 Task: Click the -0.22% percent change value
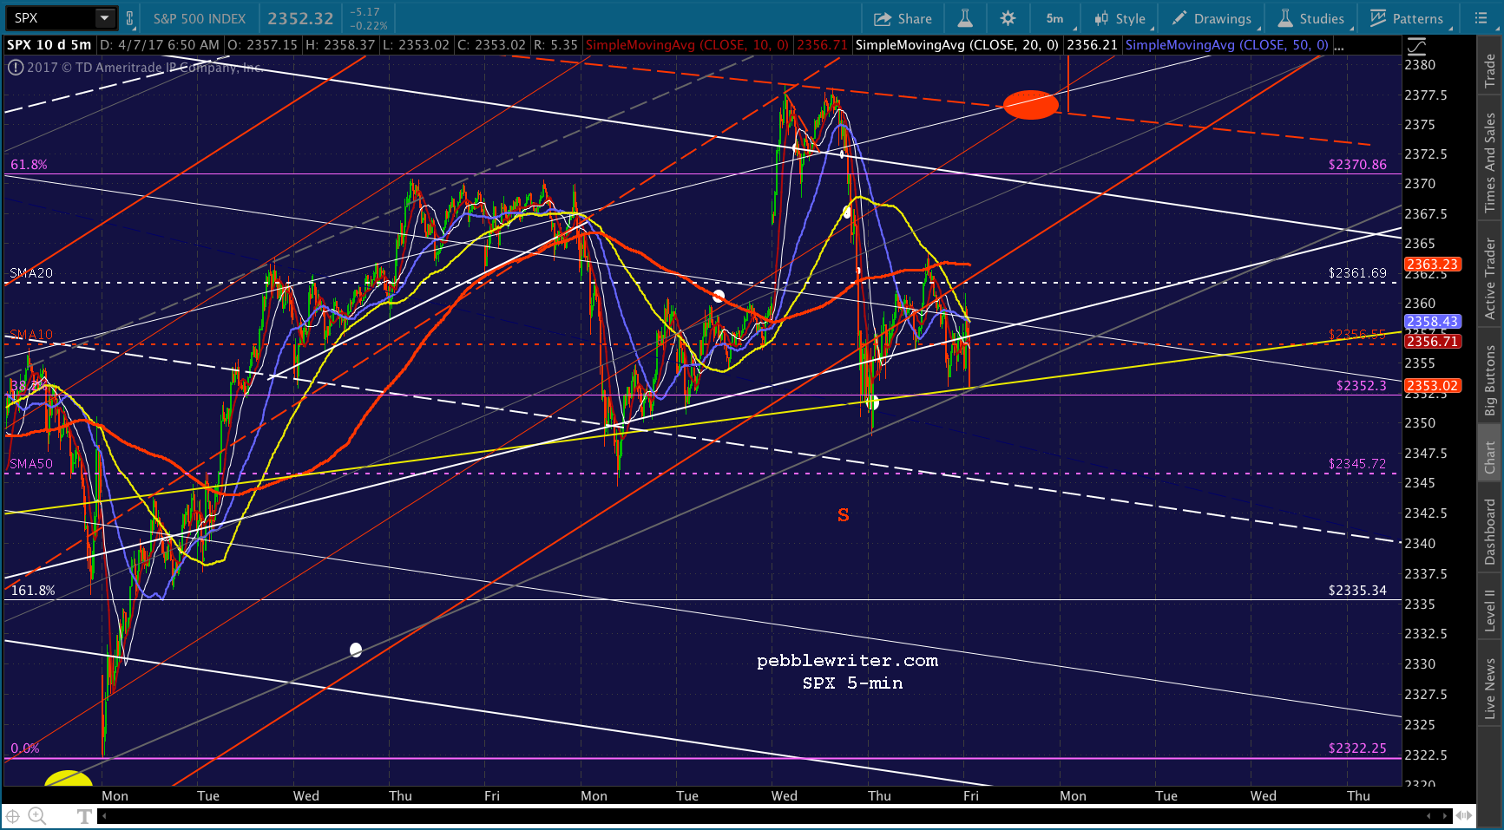point(370,26)
